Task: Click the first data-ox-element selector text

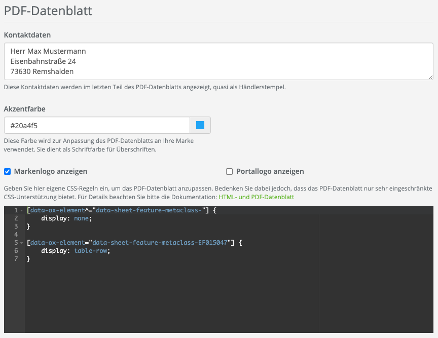Action: pos(57,210)
